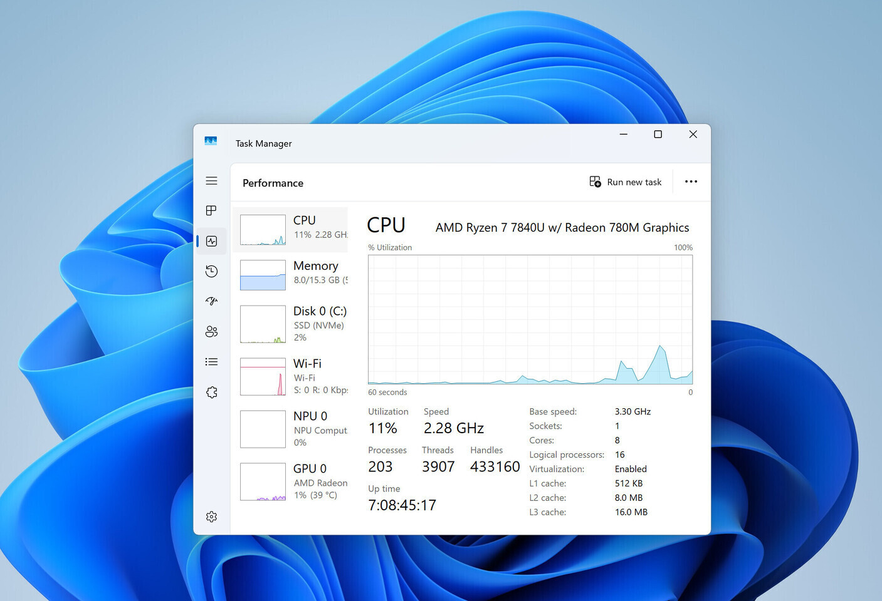Select the Performance page icon
This screenshot has height=601, width=882.
(211, 241)
